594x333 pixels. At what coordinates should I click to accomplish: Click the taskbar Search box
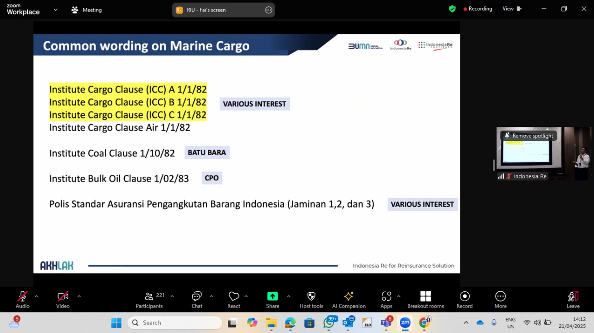tap(175, 323)
